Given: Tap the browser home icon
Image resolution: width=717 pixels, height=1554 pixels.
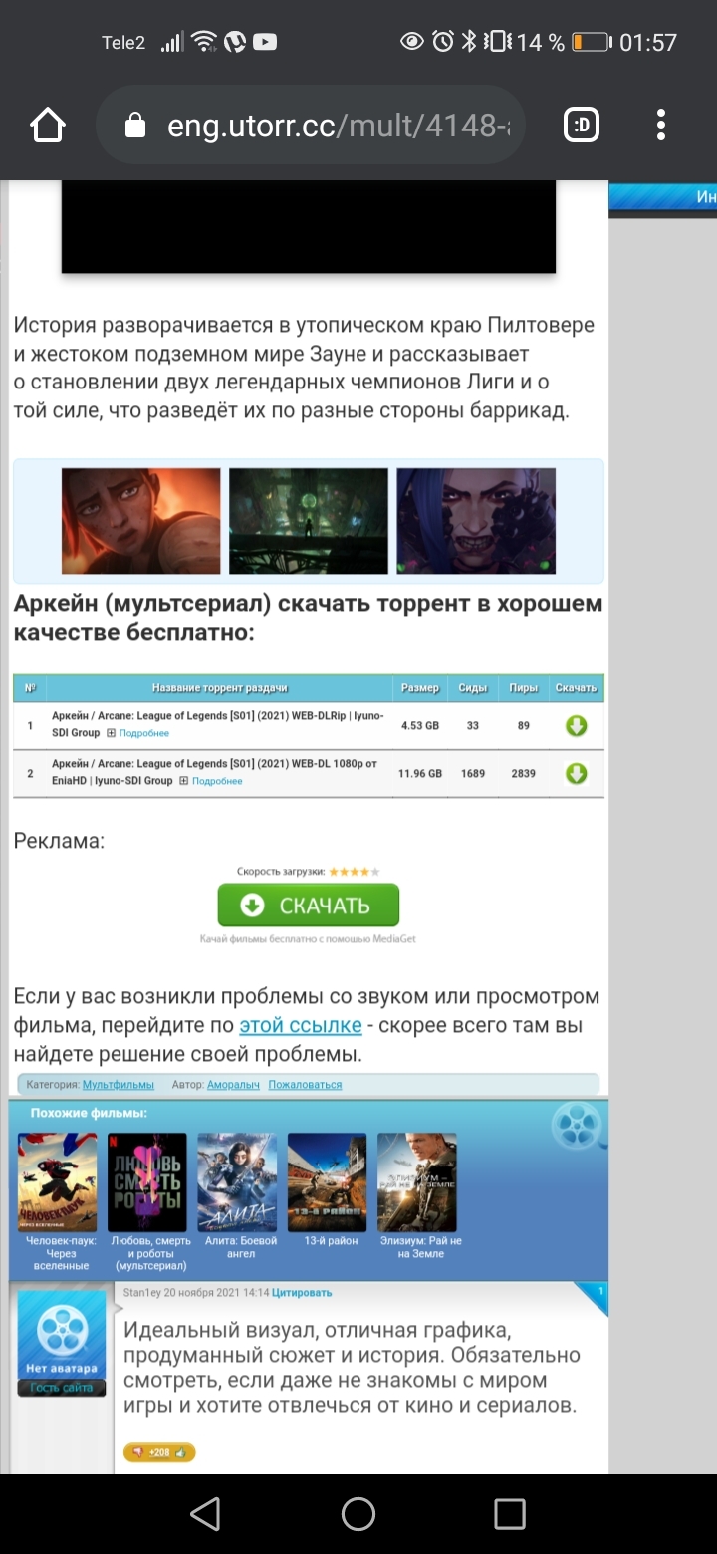Looking at the screenshot, I should pyautogui.click(x=47, y=125).
